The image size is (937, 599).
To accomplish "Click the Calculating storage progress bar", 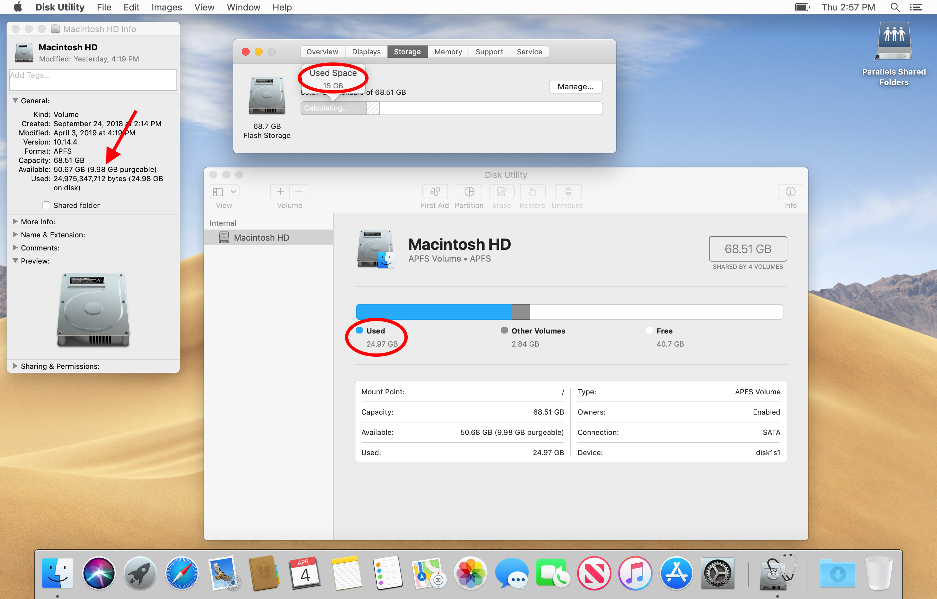I will (452, 108).
